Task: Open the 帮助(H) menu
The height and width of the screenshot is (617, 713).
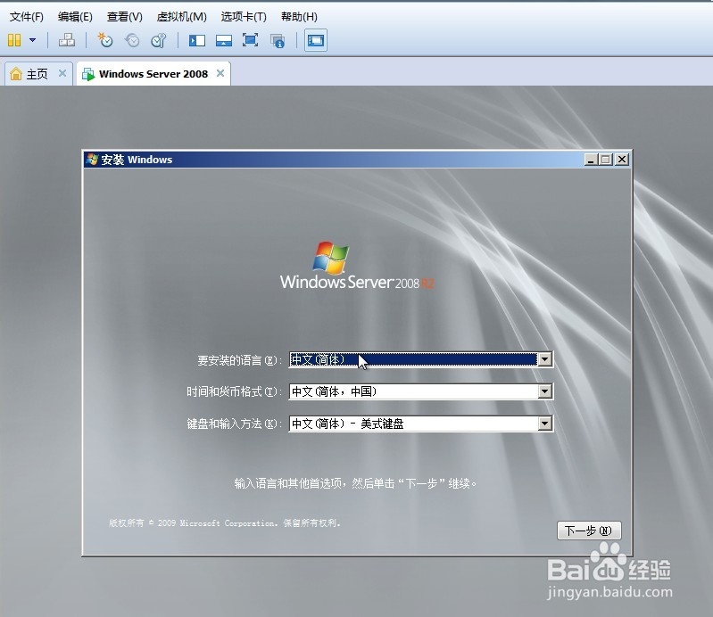Action: point(299,17)
